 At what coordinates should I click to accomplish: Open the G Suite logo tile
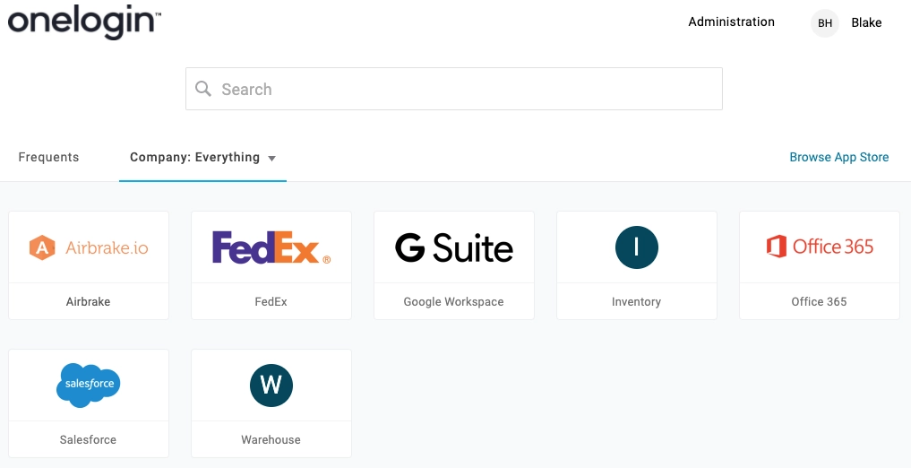(454, 247)
